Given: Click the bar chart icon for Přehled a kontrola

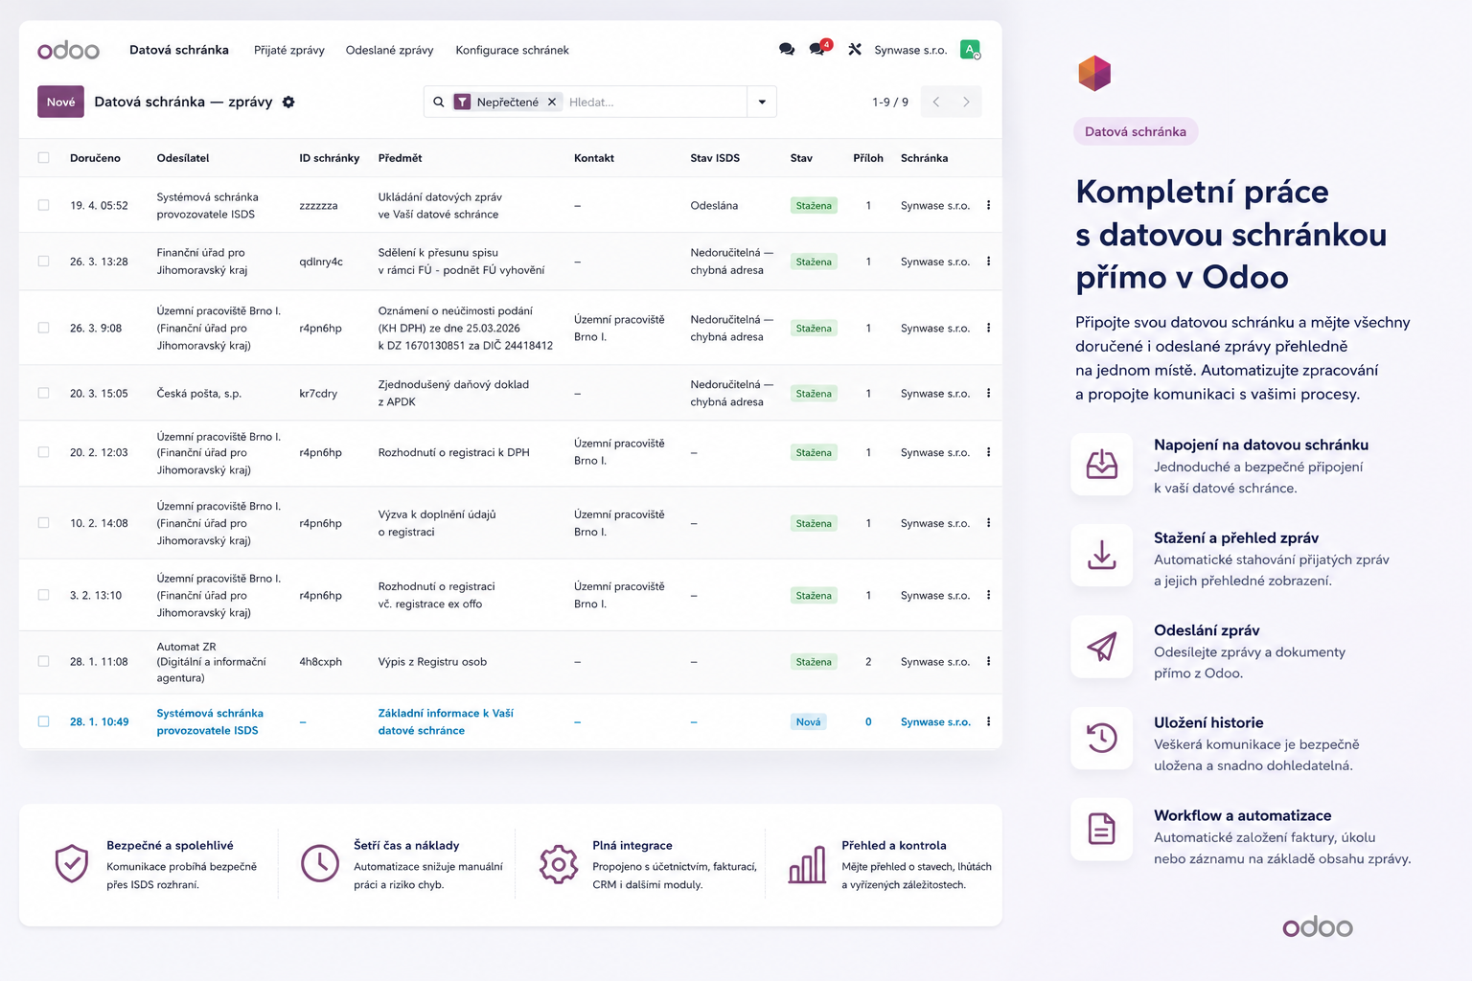Looking at the screenshot, I should [x=807, y=864].
